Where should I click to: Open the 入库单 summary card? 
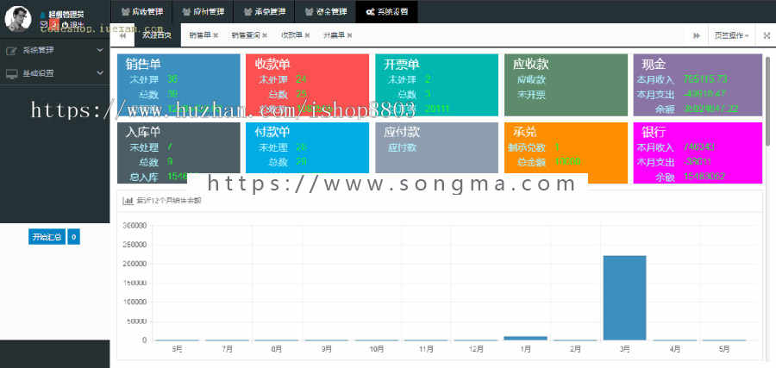178,153
